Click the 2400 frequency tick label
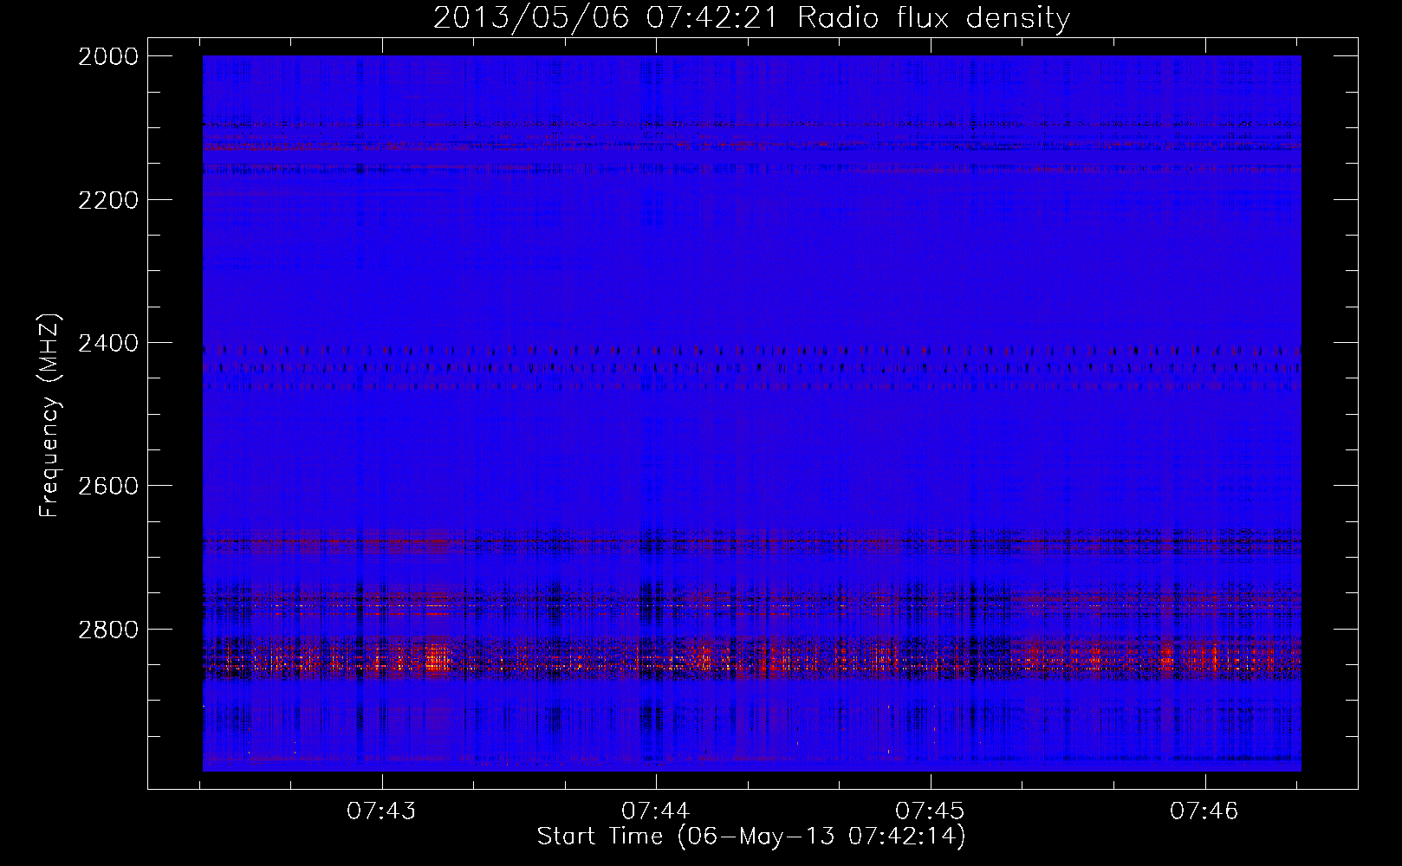 [107, 343]
